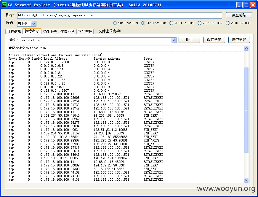Screen dimensions: 258x197
Task: Click the Active Internet connections header line
Action: tap(55, 55)
